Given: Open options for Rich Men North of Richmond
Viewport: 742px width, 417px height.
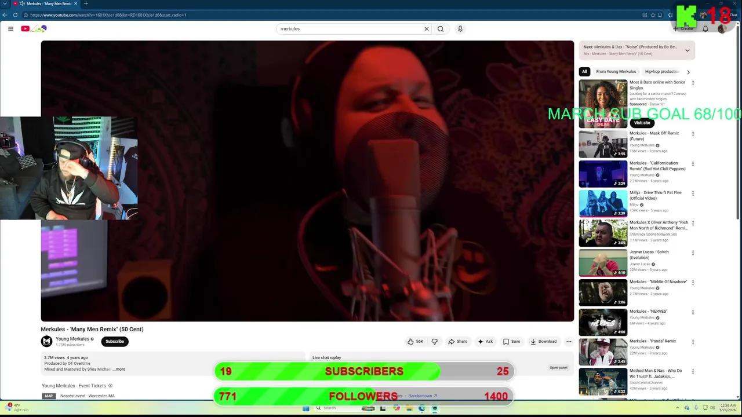Looking at the screenshot, I should [x=693, y=223].
